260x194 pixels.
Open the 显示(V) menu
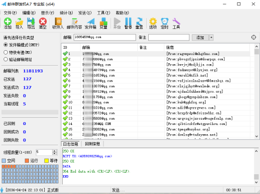48,13
